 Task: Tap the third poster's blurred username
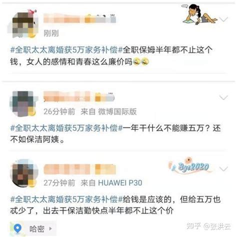tap(79, 169)
